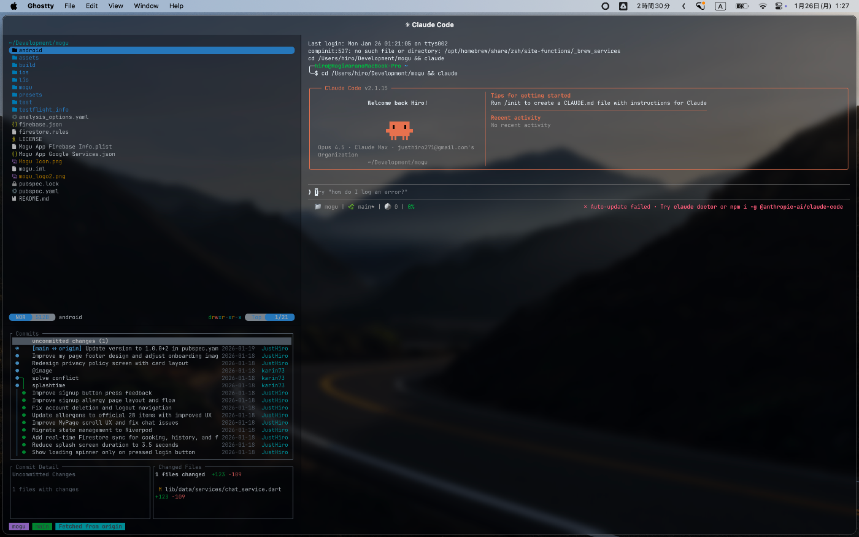The image size is (859, 537).
Task: Select the file Mogu App Google Services.json
Action: 67,154
